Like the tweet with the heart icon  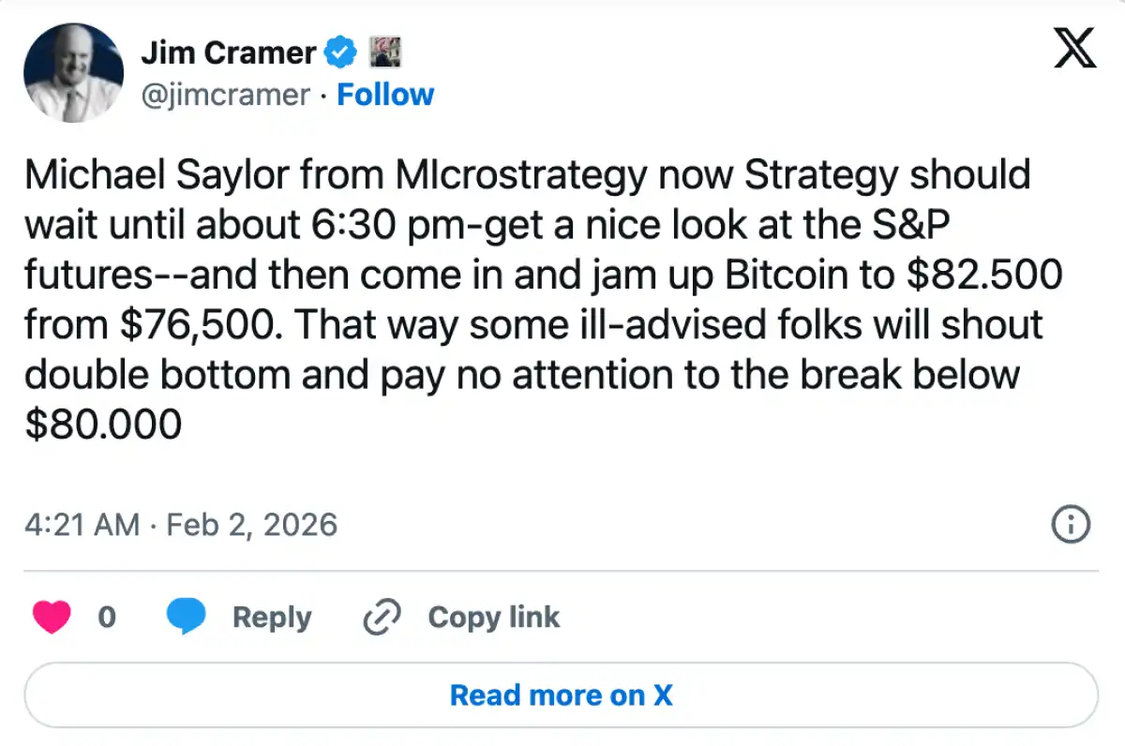[53, 618]
